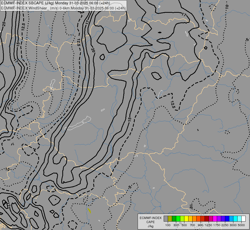Click the J/kg unit label in legend
Screen dimensions: 250x230
pyautogui.click(x=150, y=226)
